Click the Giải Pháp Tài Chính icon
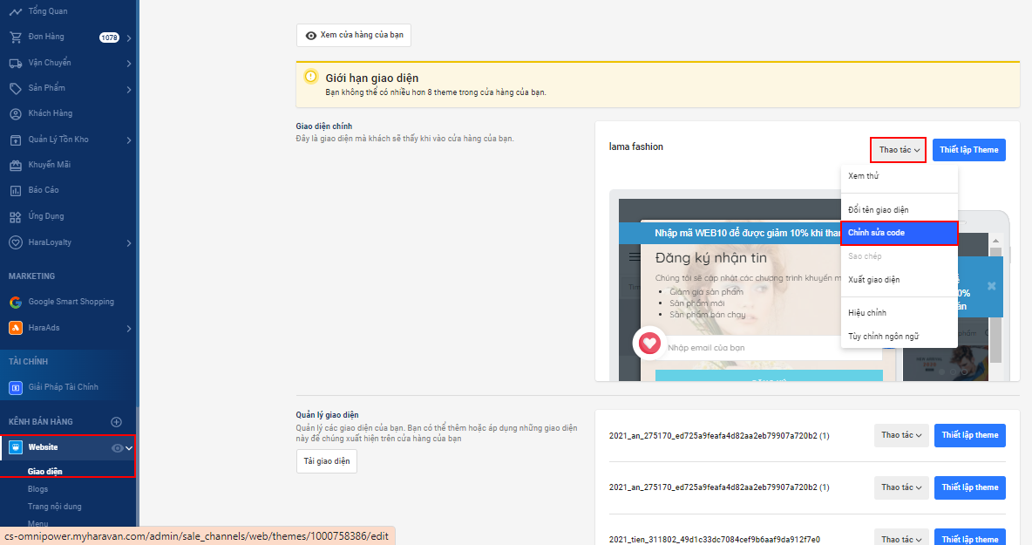 [x=15, y=388]
